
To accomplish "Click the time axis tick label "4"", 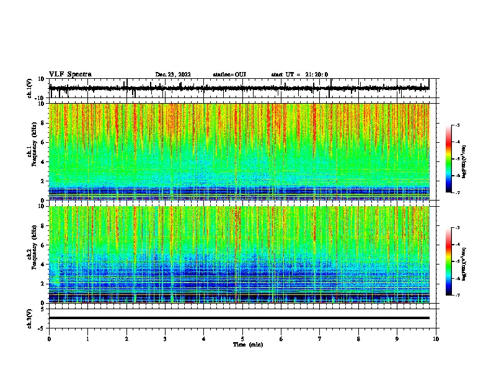I will pos(204,339).
